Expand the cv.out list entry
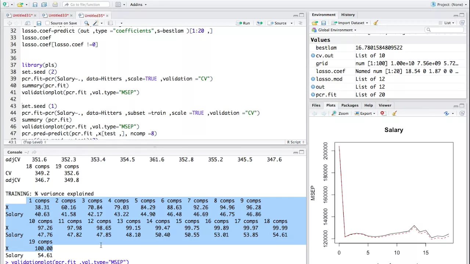 coord(313,55)
